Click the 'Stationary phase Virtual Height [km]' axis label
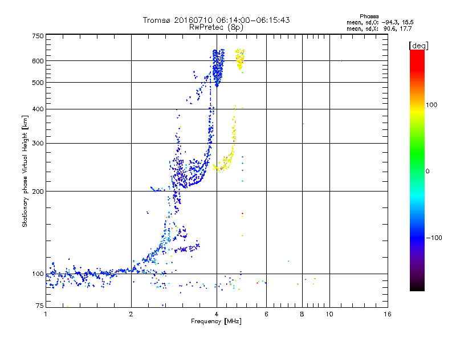Viewport: 456px width, 342px height. (x=25, y=172)
